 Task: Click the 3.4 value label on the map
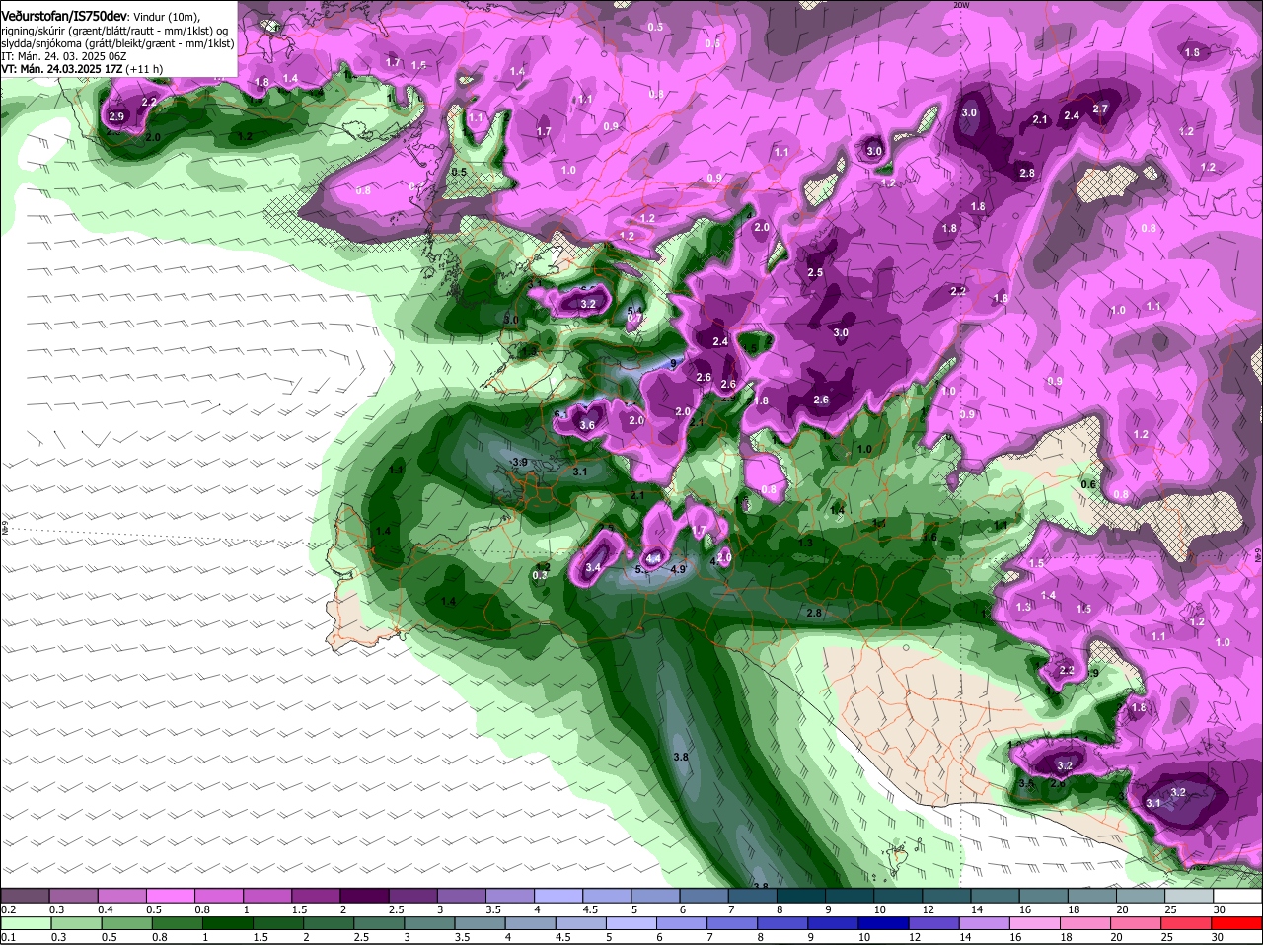(x=593, y=568)
